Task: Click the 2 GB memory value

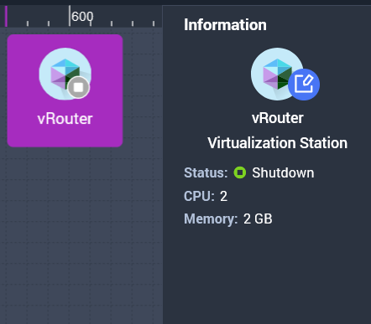Action: [x=258, y=219]
